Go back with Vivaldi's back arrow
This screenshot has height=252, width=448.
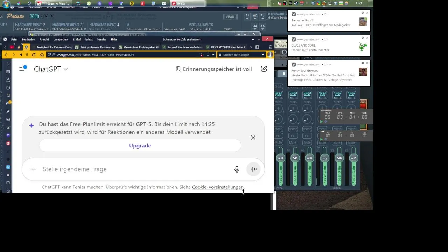(6, 55)
